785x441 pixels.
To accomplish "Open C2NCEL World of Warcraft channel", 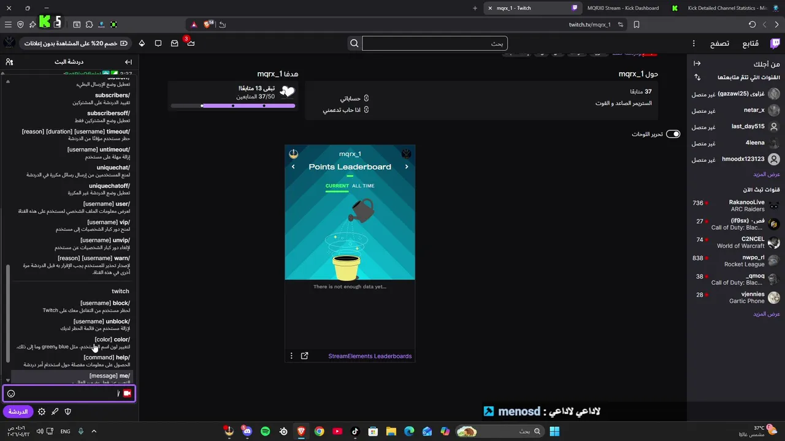I will (x=736, y=243).
